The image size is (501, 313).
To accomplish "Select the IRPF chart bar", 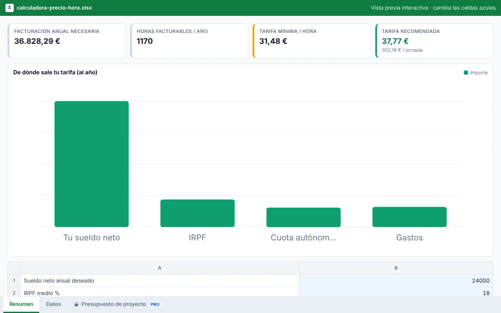I will tap(197, 213).
